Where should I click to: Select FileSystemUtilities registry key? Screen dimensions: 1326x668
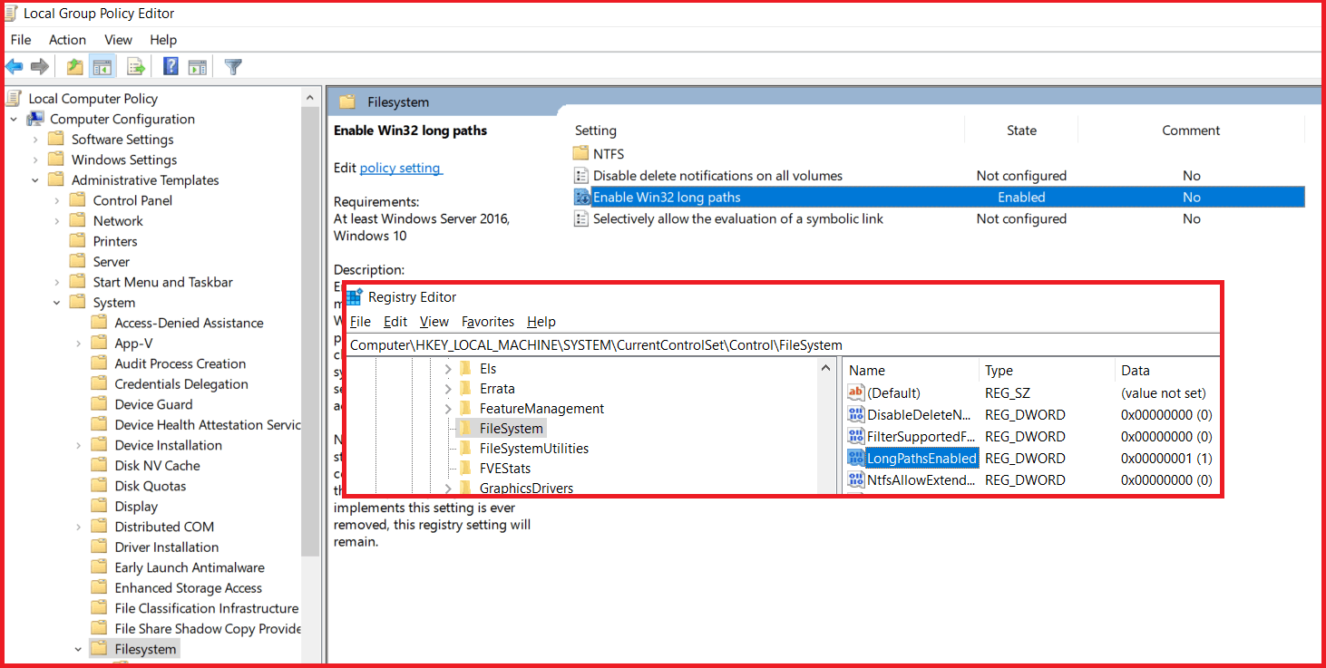tap(534, 449)
